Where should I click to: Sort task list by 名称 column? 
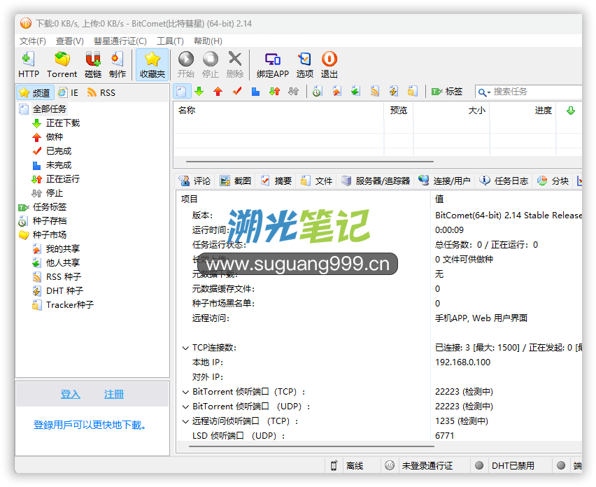click(278, 111)
